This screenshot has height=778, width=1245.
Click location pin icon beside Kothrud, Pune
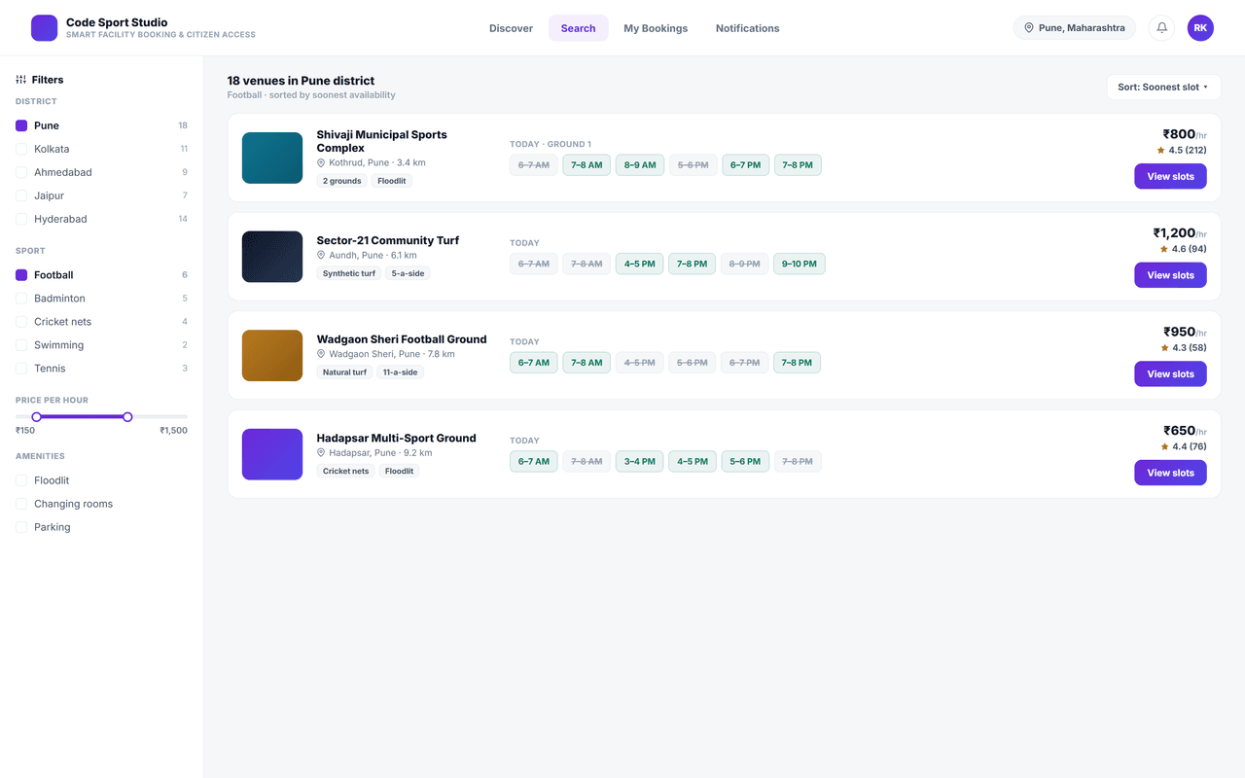pyautogui.click(x=321, y=162)
